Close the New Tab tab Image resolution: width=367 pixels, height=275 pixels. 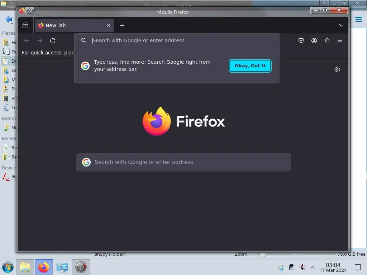[x=108, y=25]
